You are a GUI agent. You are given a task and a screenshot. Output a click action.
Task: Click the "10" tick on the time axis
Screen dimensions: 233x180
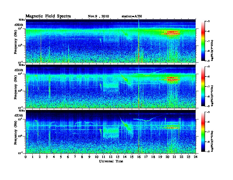pos(96,157)
